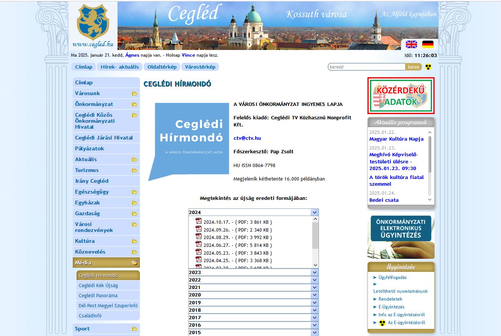The width and height of the screenshot is (501, 336).
Task: Open the Várostérkép tab
Action: (200, 67)
